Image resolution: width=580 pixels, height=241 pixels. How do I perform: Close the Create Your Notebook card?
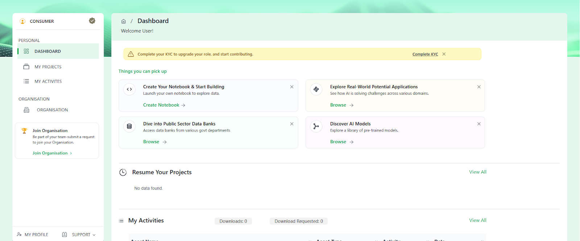tap(292, 87)
